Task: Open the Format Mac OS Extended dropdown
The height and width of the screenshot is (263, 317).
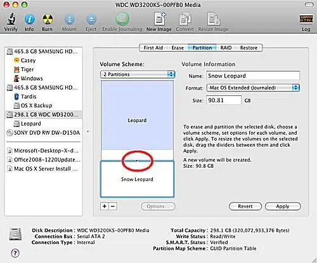Action: (x=253, y=88)
